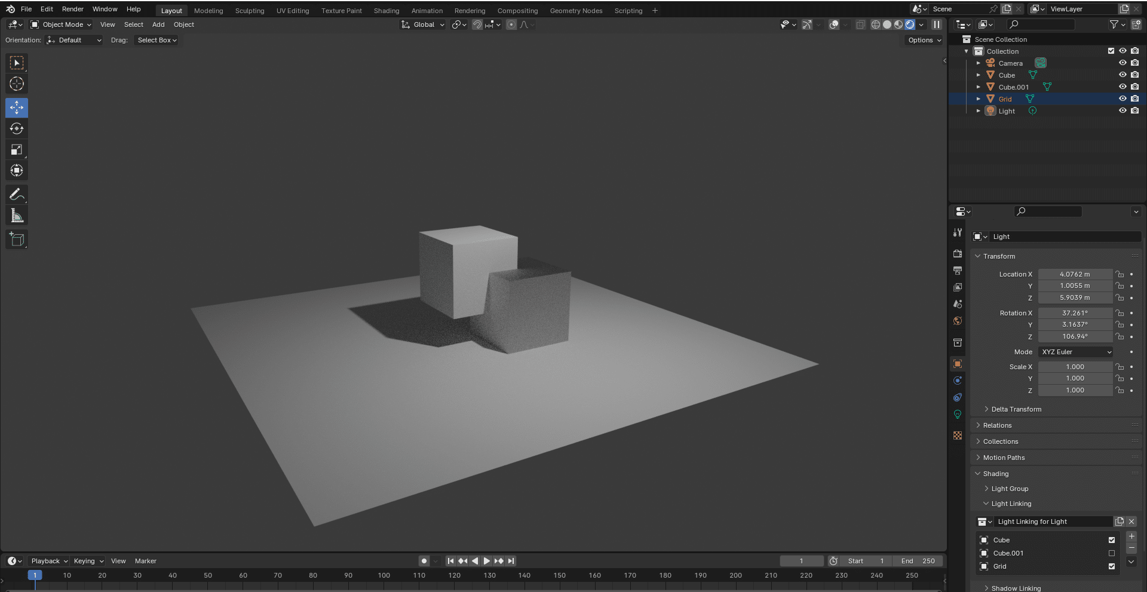Viewport: 1147px width, 592px height.
Task: Switch viewport to Wireframe shading mode
Action: (875, 24)
